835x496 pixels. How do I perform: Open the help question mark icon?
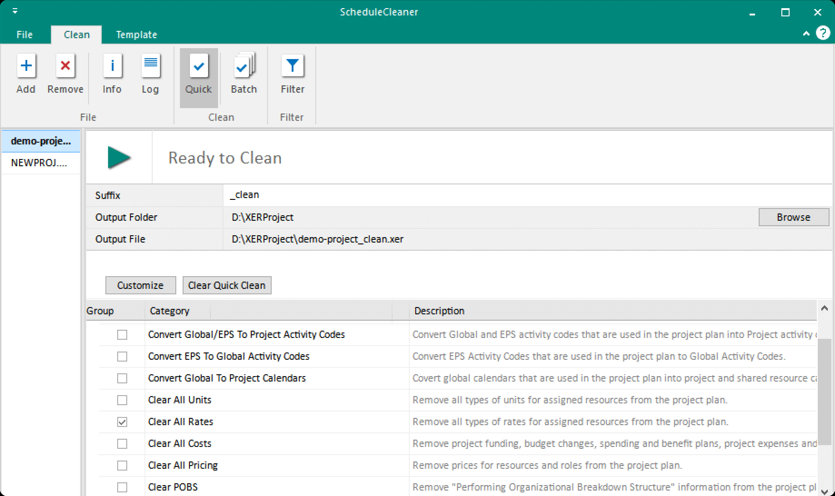[823, 33]
